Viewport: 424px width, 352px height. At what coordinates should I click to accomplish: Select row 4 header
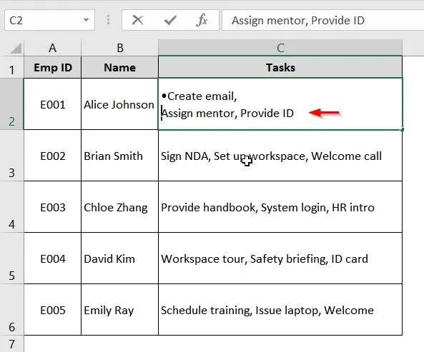[11, 206]
